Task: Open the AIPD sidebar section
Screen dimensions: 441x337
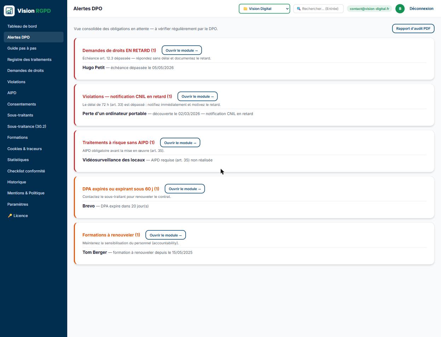Action: [x=34, y=93]
